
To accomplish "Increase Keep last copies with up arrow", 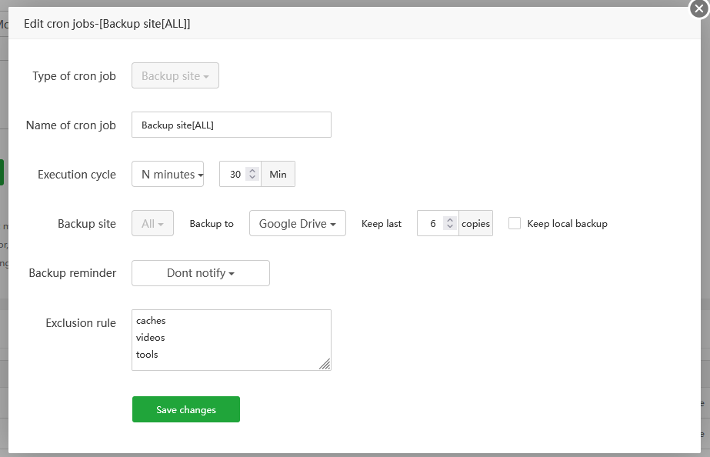I will [x=449, y=220].
